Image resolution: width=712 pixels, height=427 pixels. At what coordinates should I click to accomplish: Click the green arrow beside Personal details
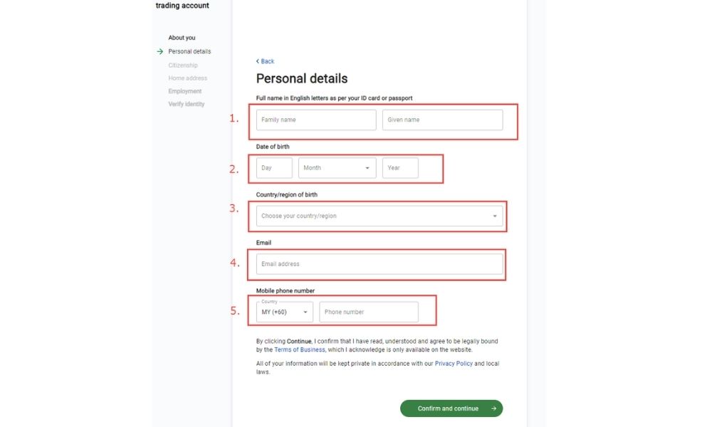pyautogui.click(x=160, y=51)
